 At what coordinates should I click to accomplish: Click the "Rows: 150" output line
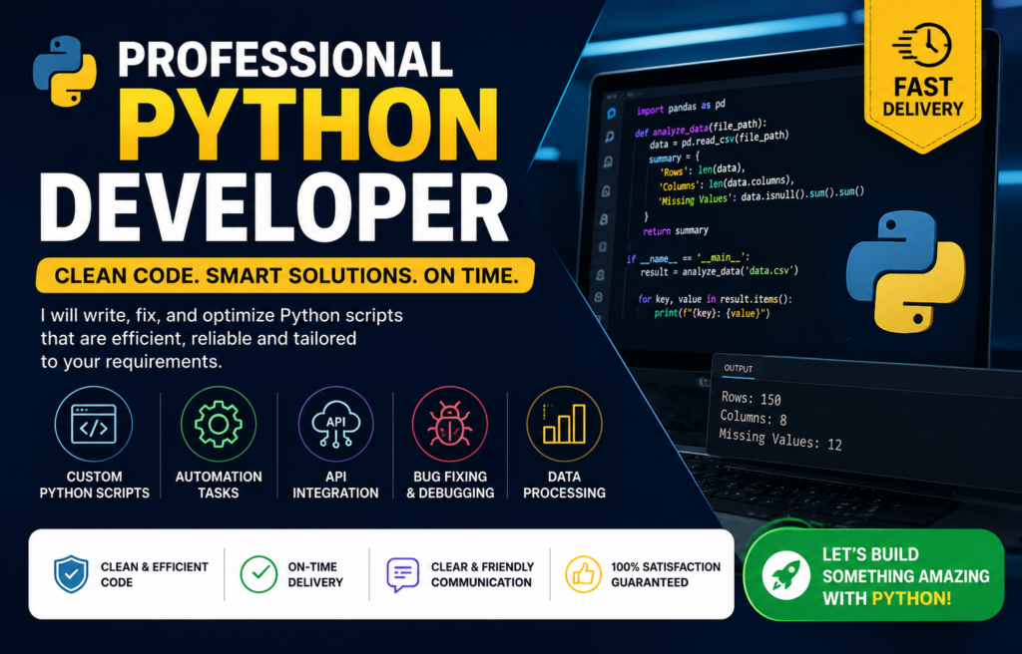[x=751, y=398]
